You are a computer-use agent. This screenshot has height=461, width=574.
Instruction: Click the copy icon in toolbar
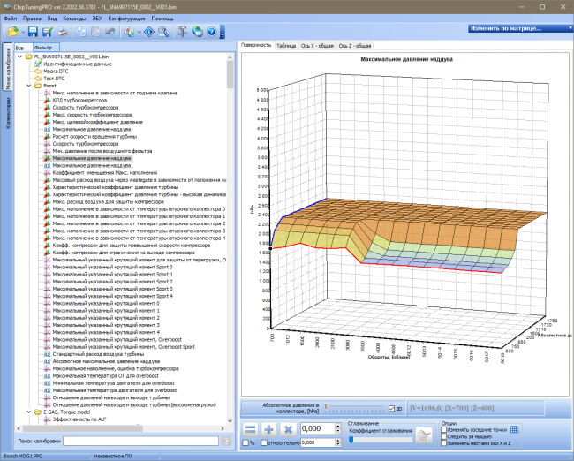click(81, 32)
